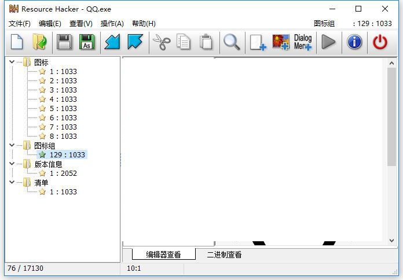
Task: Open the 操作(A) menu
Action: click(x=112, y=24)
